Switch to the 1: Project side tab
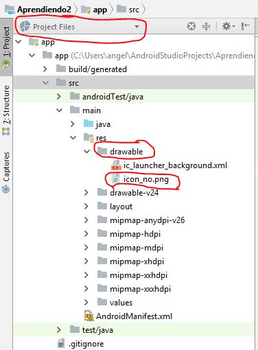 [x=6, y=47]
